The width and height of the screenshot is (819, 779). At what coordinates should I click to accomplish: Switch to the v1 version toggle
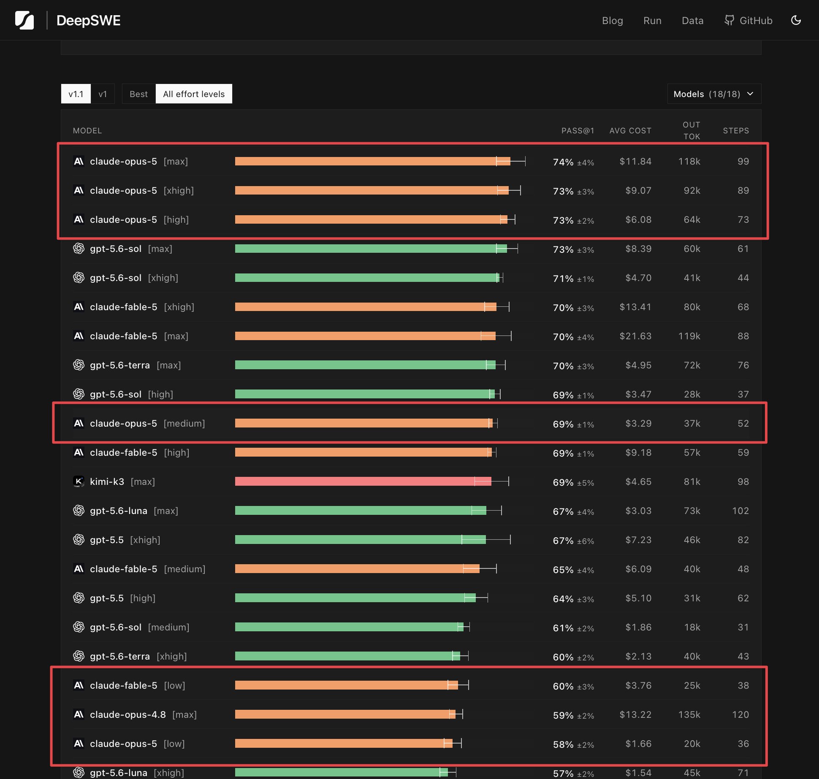(x=103, y=94)
